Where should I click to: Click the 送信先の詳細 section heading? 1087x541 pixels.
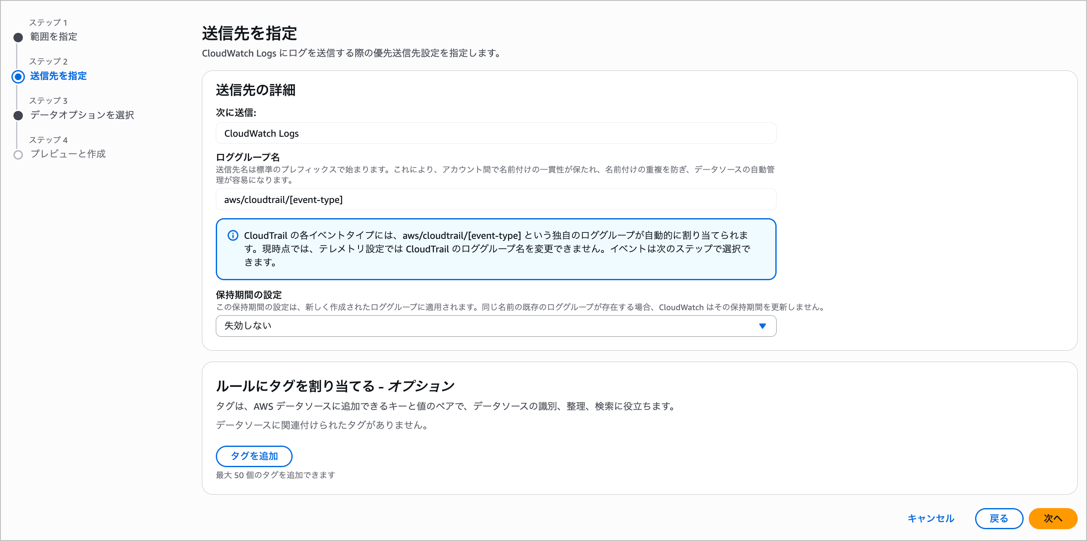[x=255, y=90]
